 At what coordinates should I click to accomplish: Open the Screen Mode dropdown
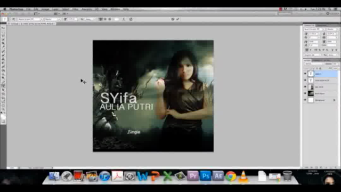tap(65, 14)
